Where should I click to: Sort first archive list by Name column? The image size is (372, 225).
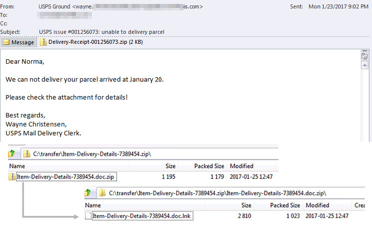pos(69,166)
